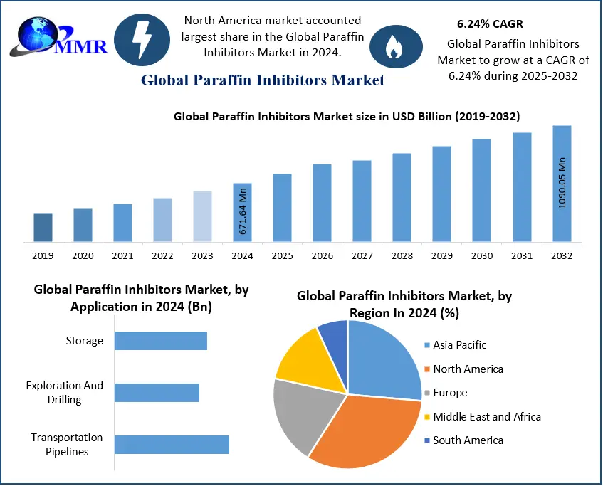Select the Storage application bar
The image size is (603, 486).
point(161,341)
